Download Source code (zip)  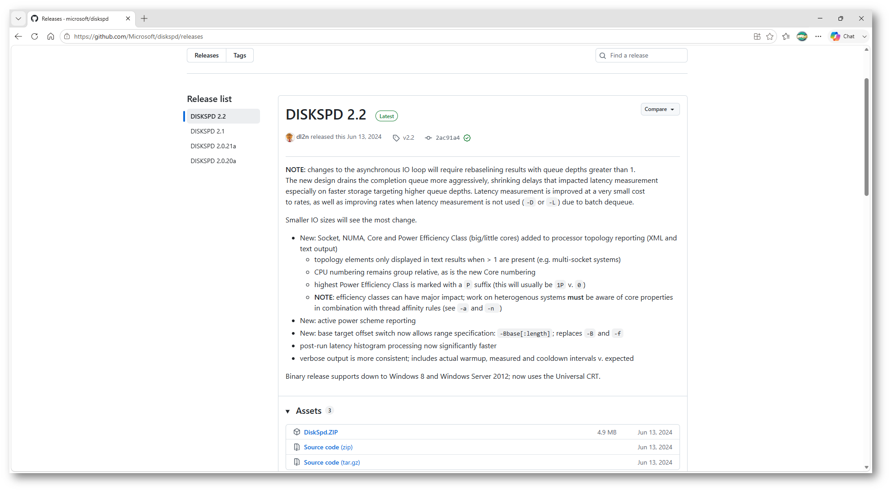(328, 447)
